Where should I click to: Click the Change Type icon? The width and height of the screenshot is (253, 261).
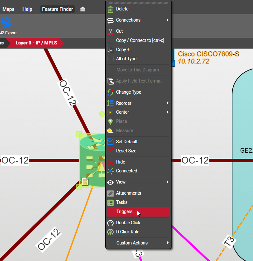pos(110,92)
